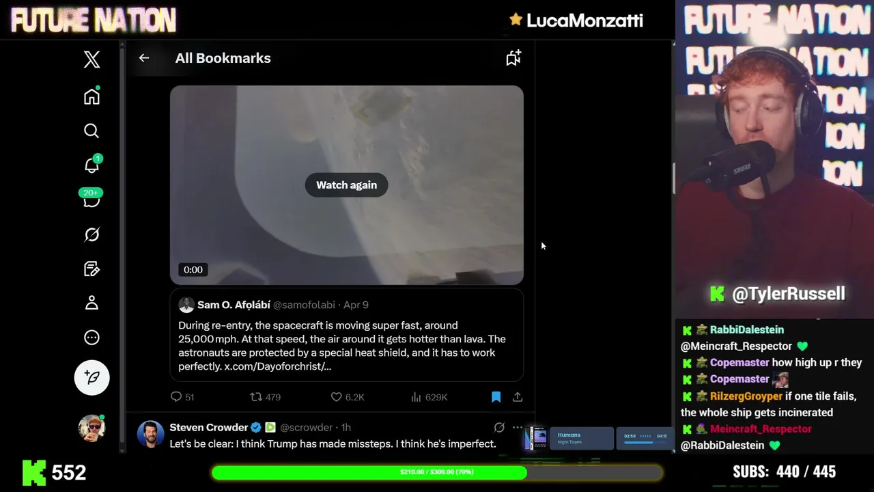This screenshot has height=492, width=874.
Task: Click the Watch again button on video
Action: point(346,185)
